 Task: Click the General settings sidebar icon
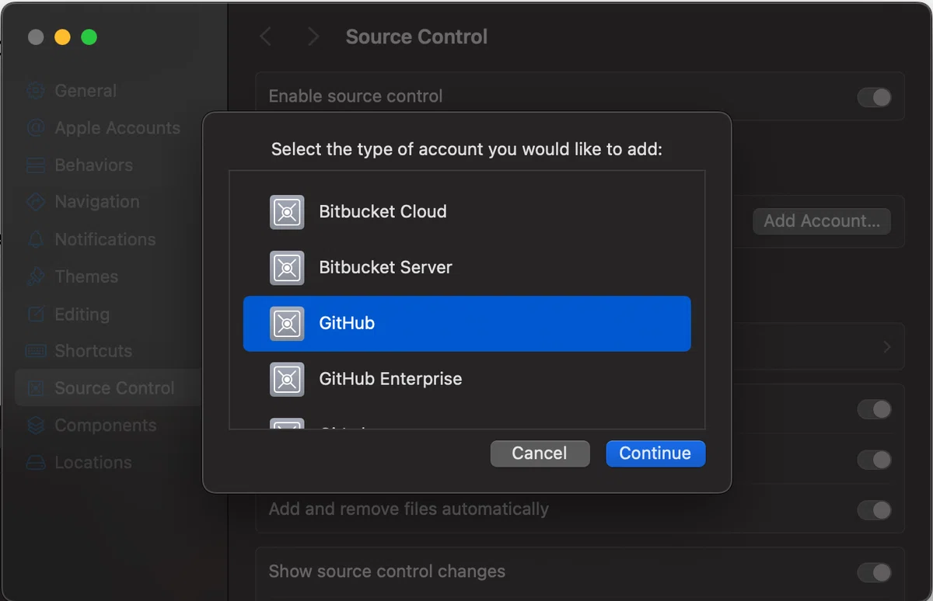pyautogui.click(x=36, y=91)
